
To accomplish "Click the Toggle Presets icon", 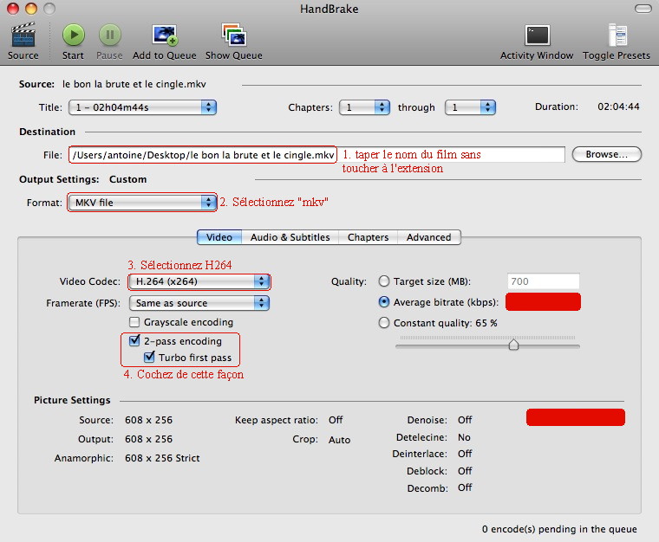I will click(x=617, y=35).
